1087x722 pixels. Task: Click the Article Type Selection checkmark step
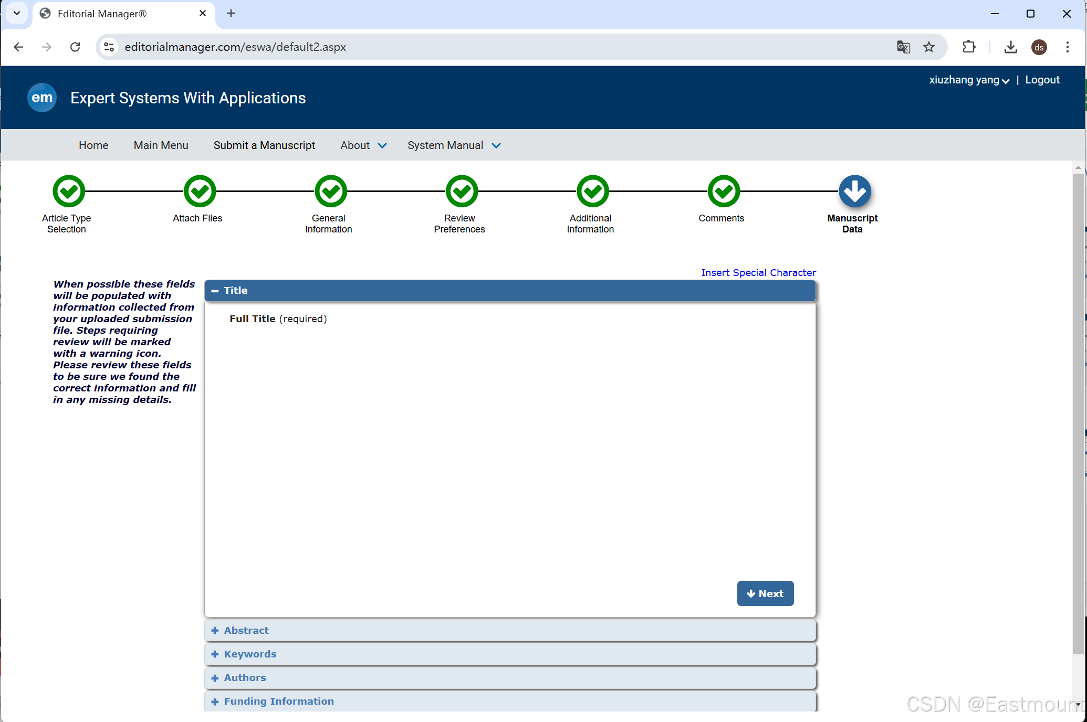pos(68,192)
